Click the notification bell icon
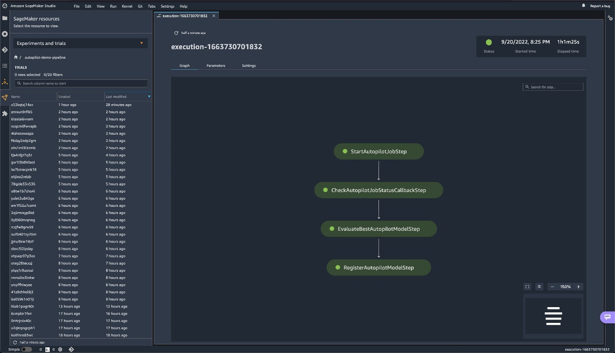Image resolution: width=615 pixels, height=353 pixels. 583,6
